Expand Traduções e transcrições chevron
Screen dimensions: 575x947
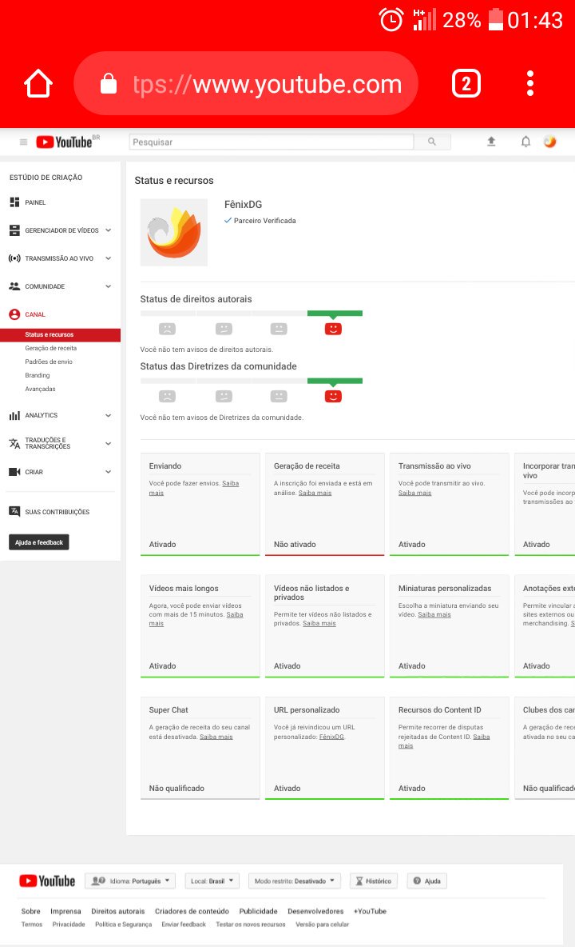coord(109,443)
